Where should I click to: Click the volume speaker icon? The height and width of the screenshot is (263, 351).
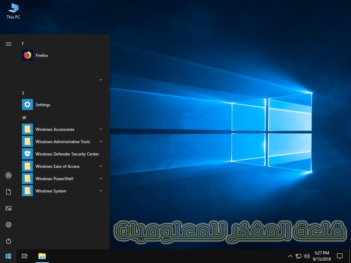(307, 256)
